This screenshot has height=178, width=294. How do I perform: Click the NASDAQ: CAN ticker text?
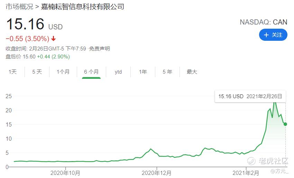[x=264, y=22]
